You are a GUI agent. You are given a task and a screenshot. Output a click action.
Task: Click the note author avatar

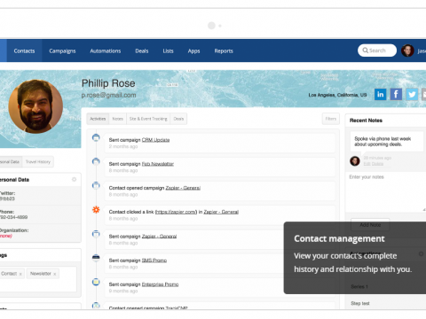click(355, 161)
